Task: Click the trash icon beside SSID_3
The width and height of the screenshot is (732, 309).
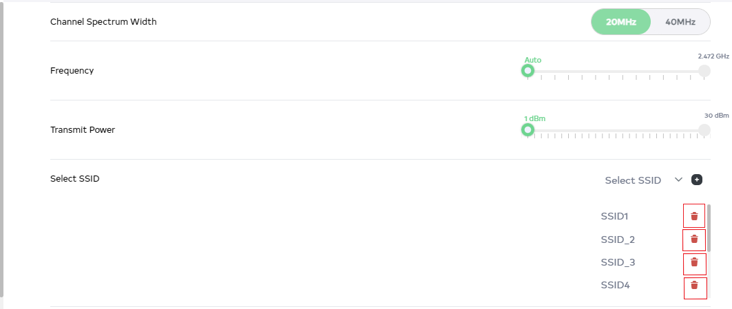Action: tap(694, 262)
